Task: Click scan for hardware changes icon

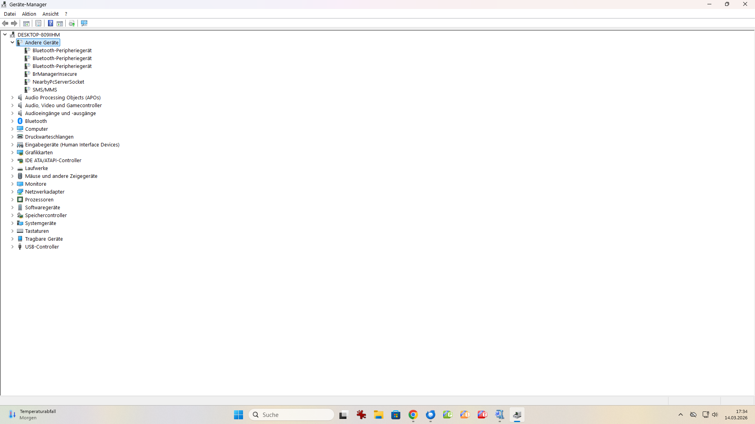Action: [84, 24]
